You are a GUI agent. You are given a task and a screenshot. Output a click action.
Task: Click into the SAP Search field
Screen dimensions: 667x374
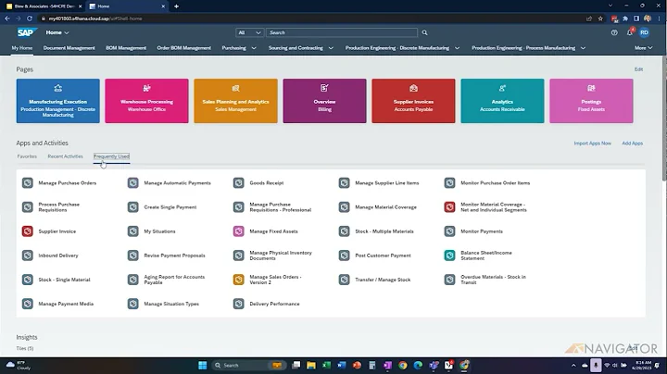tap(342, 32)
